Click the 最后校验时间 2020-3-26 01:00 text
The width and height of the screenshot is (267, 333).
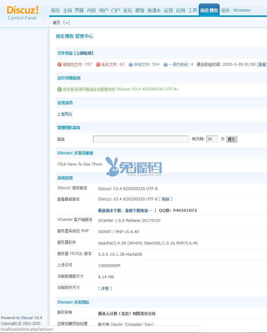226,64
